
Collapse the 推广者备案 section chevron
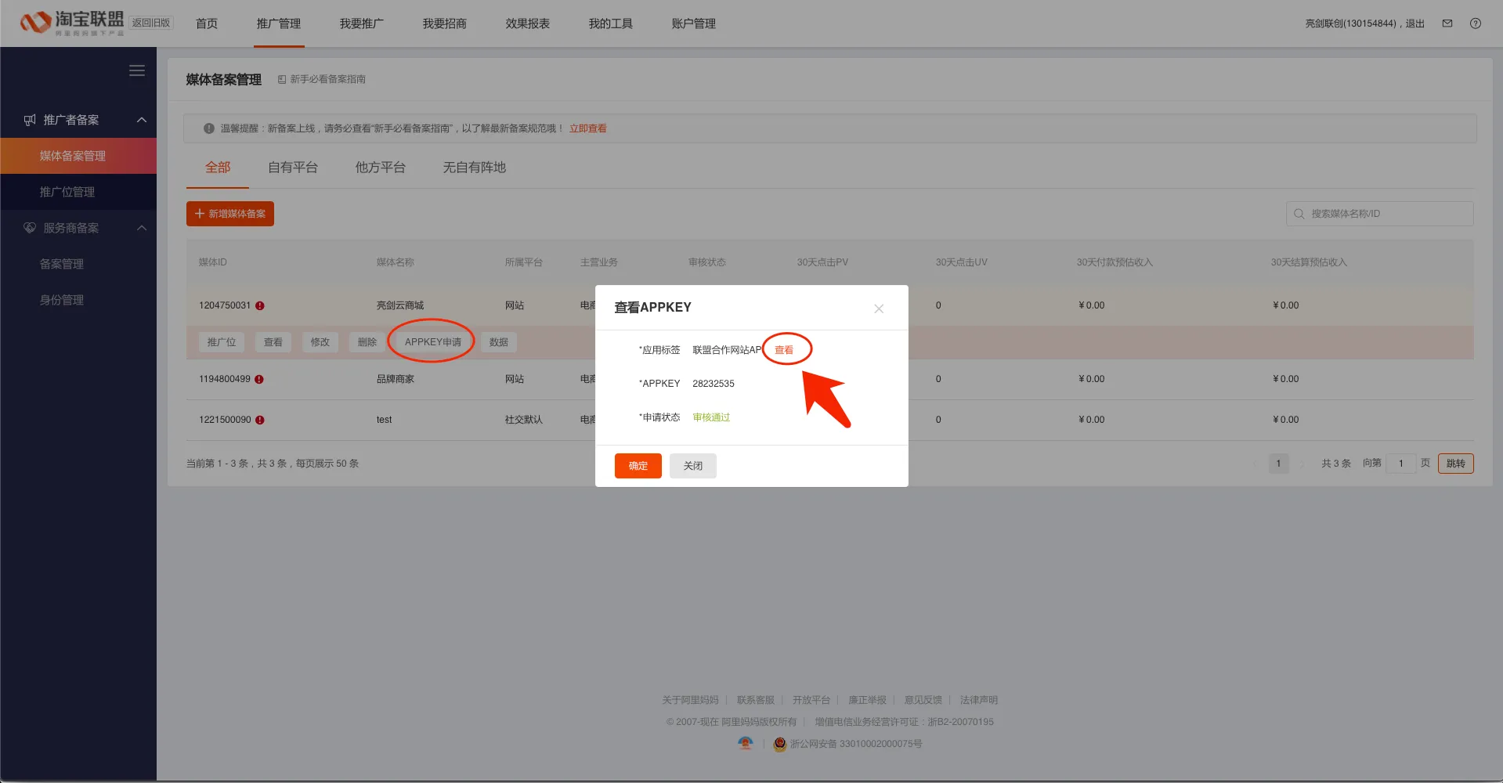(142, 120)
